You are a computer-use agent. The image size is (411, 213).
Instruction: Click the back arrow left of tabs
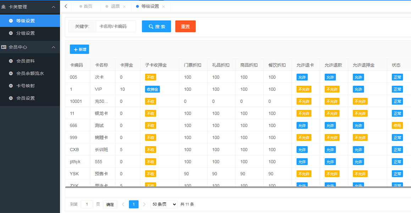[x=66, y=6]
